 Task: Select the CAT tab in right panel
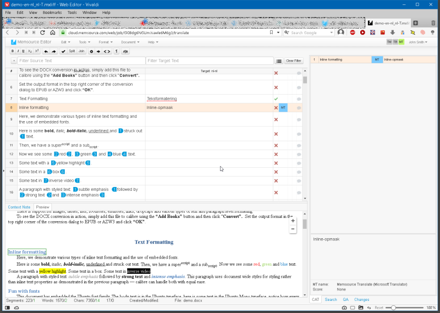tap(315, 300)
